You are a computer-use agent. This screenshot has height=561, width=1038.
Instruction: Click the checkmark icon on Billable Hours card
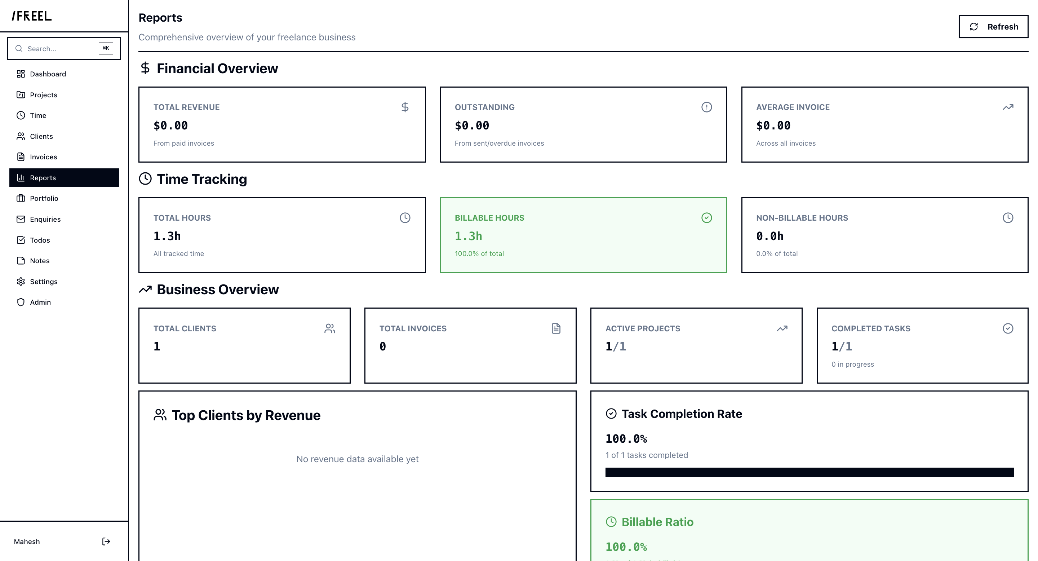706,218
